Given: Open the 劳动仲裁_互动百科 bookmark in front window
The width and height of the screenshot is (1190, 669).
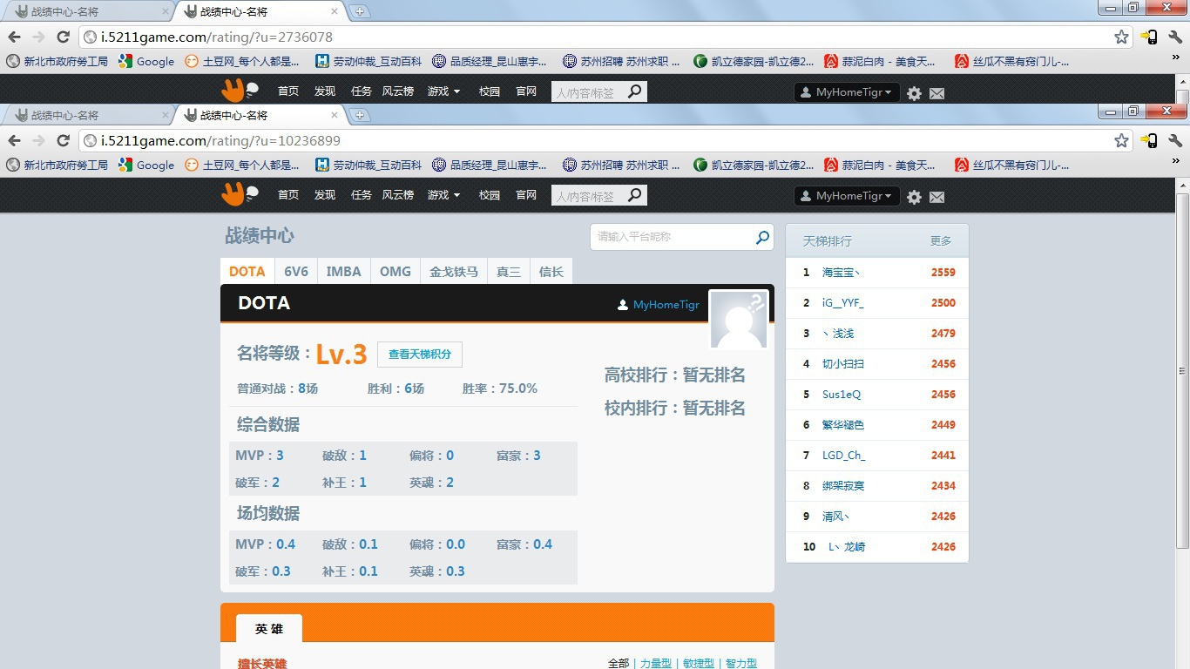Looking at the screenshot, I should coord(368,165).
